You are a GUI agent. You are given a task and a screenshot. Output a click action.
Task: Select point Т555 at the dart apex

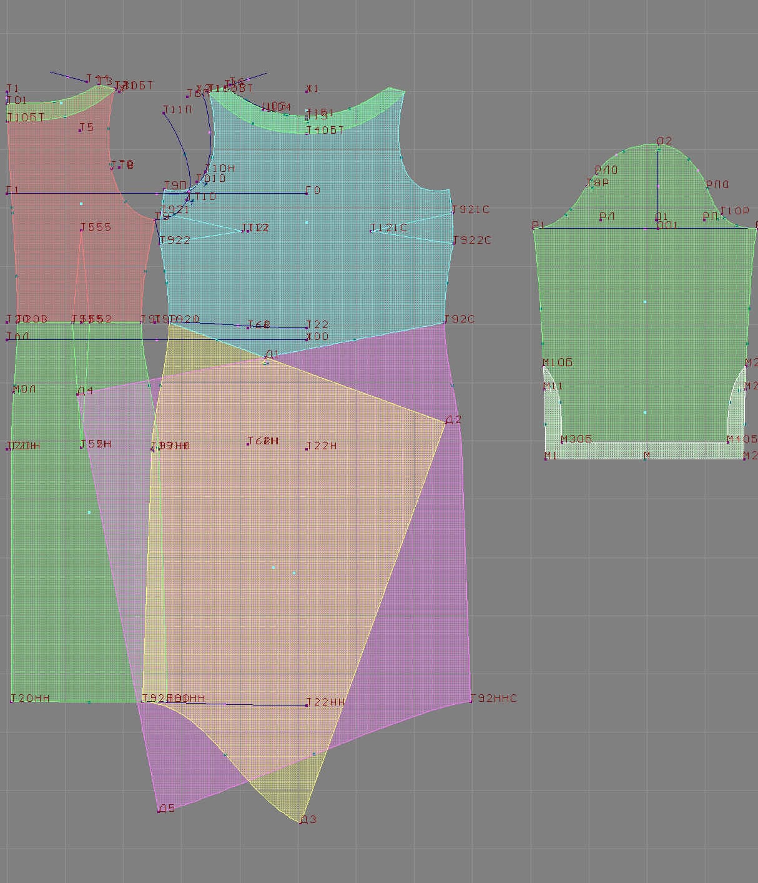point(82,230)
